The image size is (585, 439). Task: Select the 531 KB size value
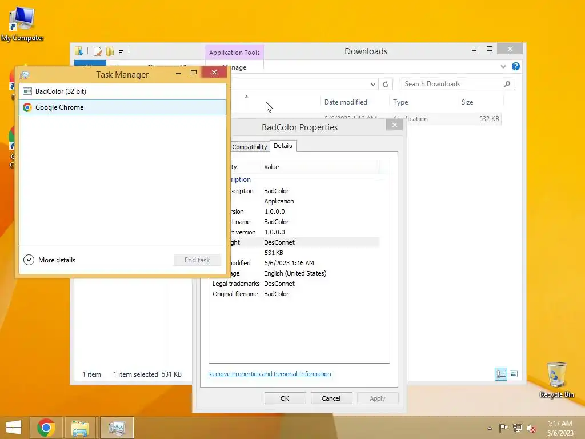click(274, 253)
